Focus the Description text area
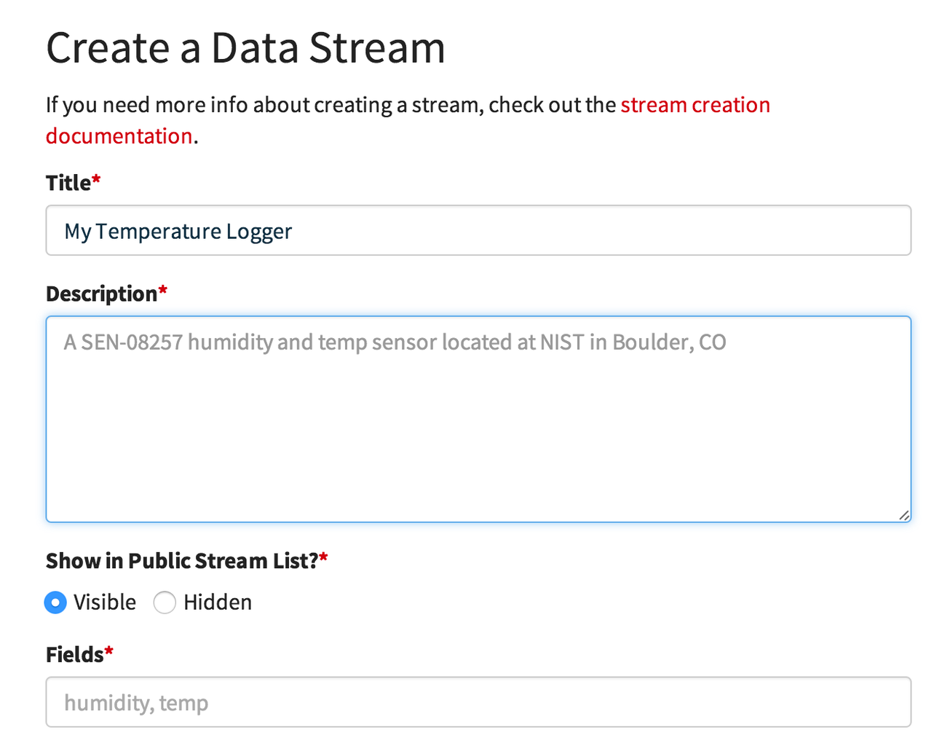The width and height of the screenshot is (926, 746). (478, 419)
